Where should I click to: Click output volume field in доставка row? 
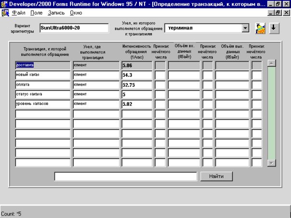click(x=232, y=65)
